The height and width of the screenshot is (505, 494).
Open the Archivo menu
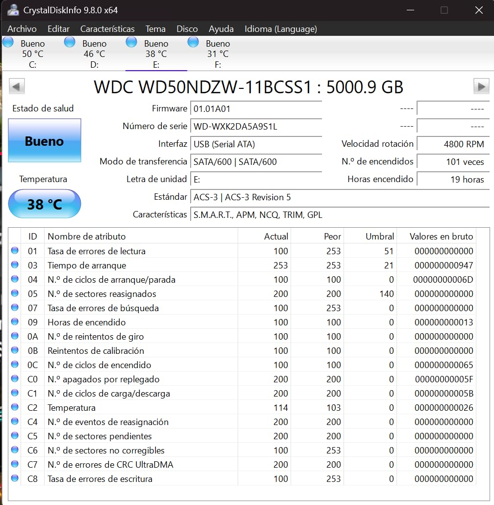22,29
